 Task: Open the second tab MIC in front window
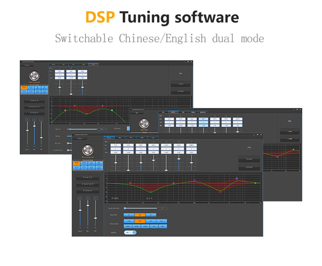click(x=120, y=137)
